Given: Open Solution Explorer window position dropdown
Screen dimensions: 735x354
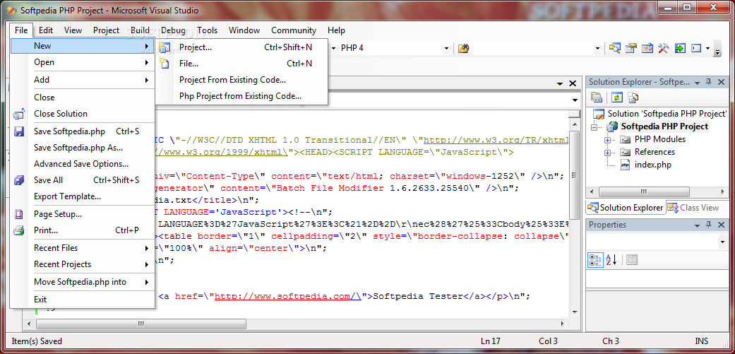Looking at the screenshot, I should tap(697, 82).
